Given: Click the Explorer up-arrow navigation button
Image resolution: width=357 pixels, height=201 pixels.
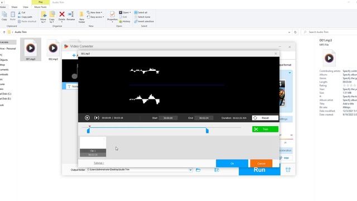Looking at the screenshot, I should [4, 32].
